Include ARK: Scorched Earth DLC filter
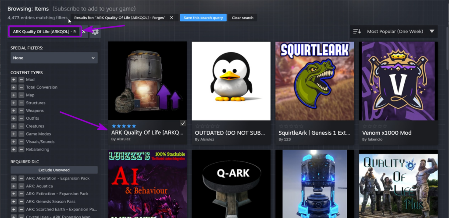449x218 pixels. (x=14, y=209)
